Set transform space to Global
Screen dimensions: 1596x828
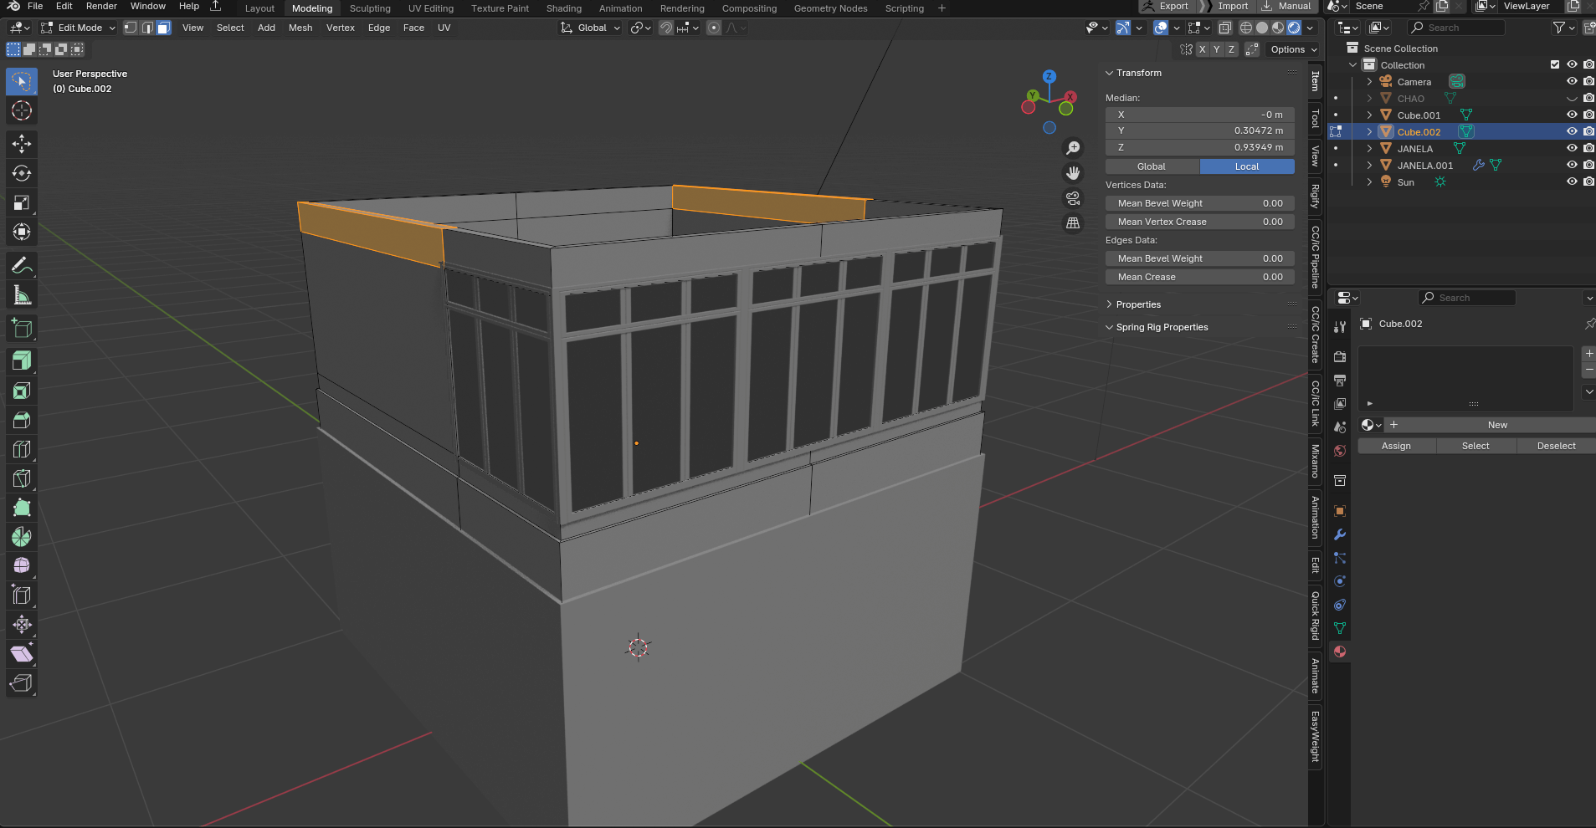click(x=1152, y=166)
